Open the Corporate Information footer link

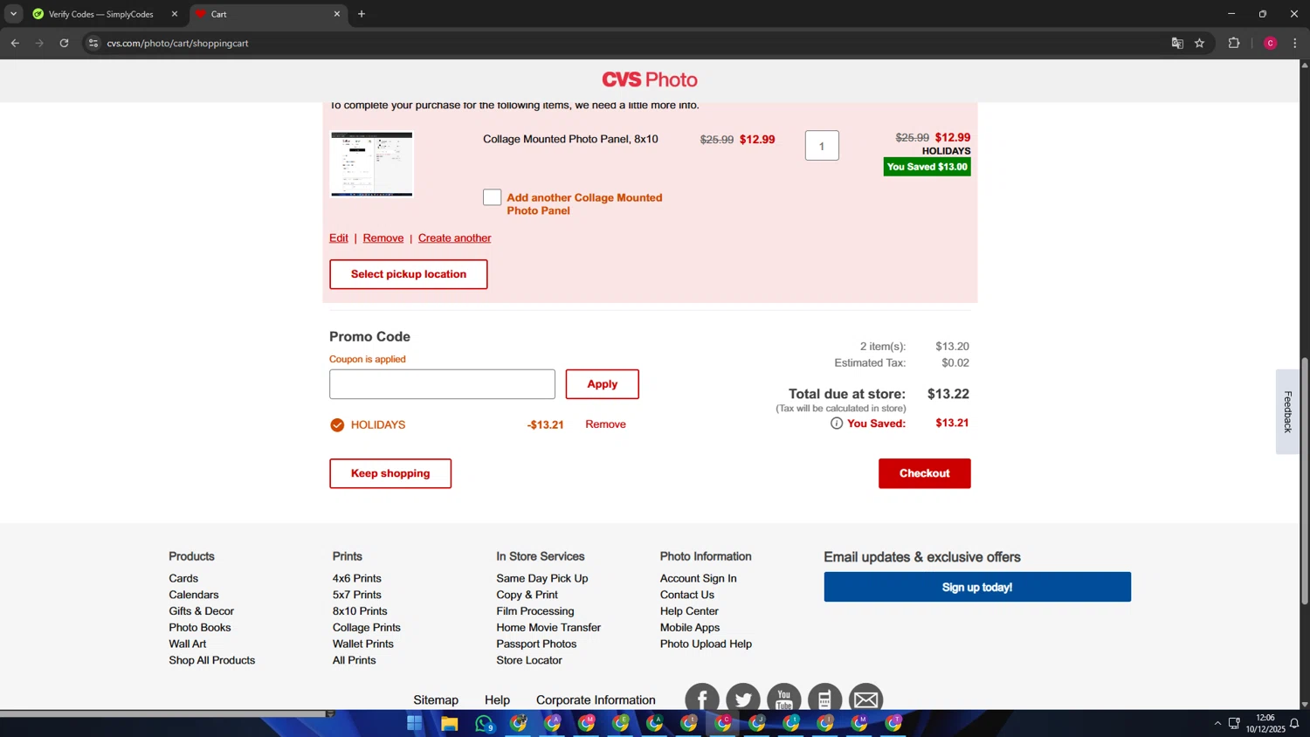pos(596,700)
